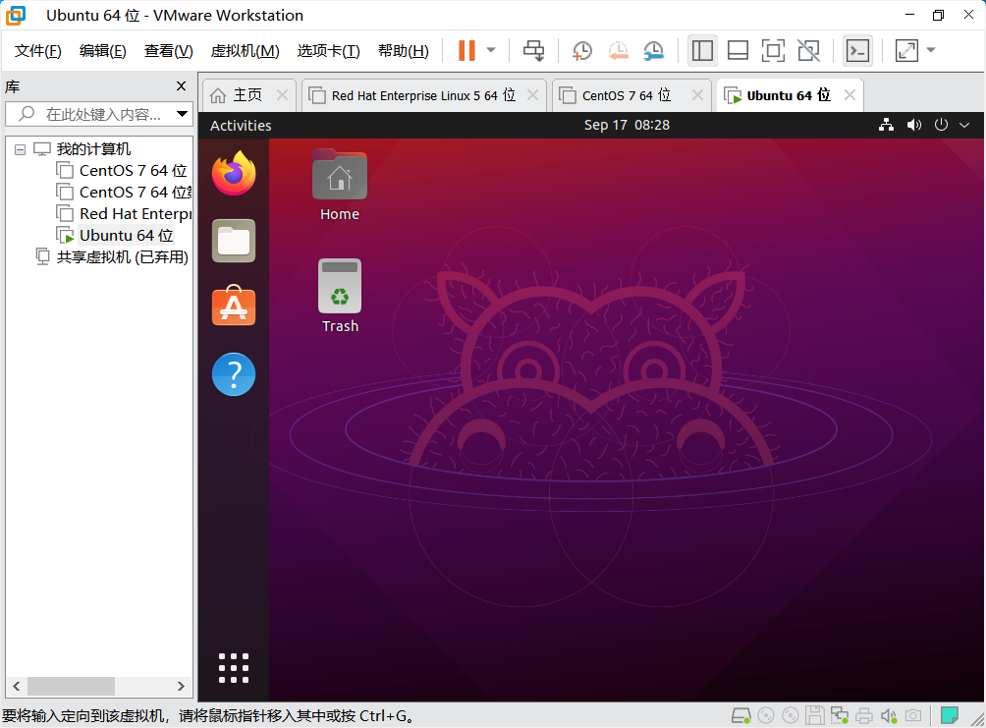
Task: Click the library horizontal scrollbar thumb
Action: (71, 686)
